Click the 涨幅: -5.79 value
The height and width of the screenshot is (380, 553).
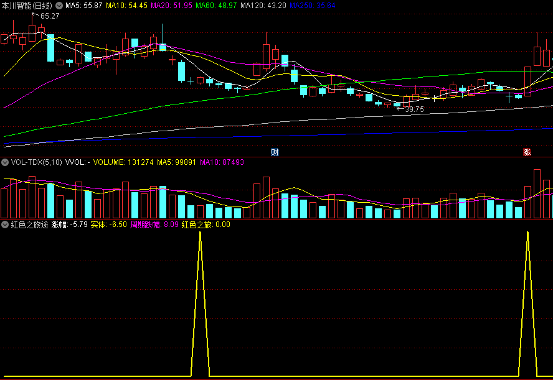pyautogui.click(x=70, y=225)
